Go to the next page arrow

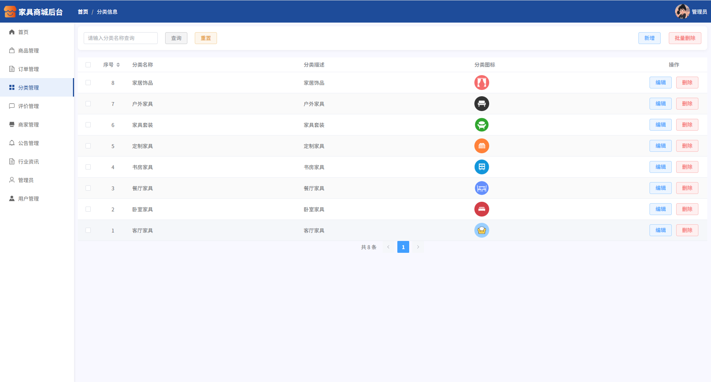tap(418, 247)
